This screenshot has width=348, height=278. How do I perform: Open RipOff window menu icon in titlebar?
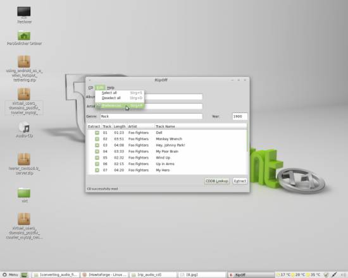pyautogui.click(x=90, y=80)
